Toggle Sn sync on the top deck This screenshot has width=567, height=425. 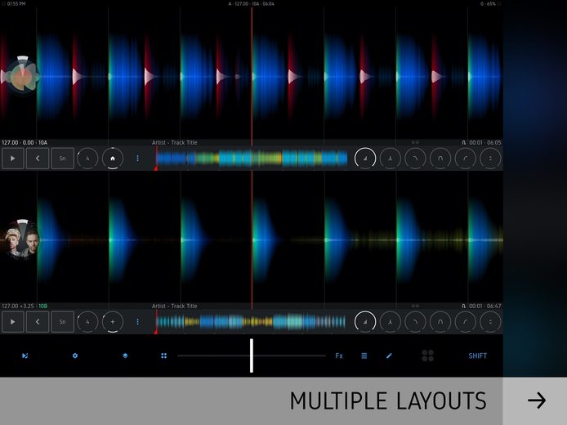(63, 159)
